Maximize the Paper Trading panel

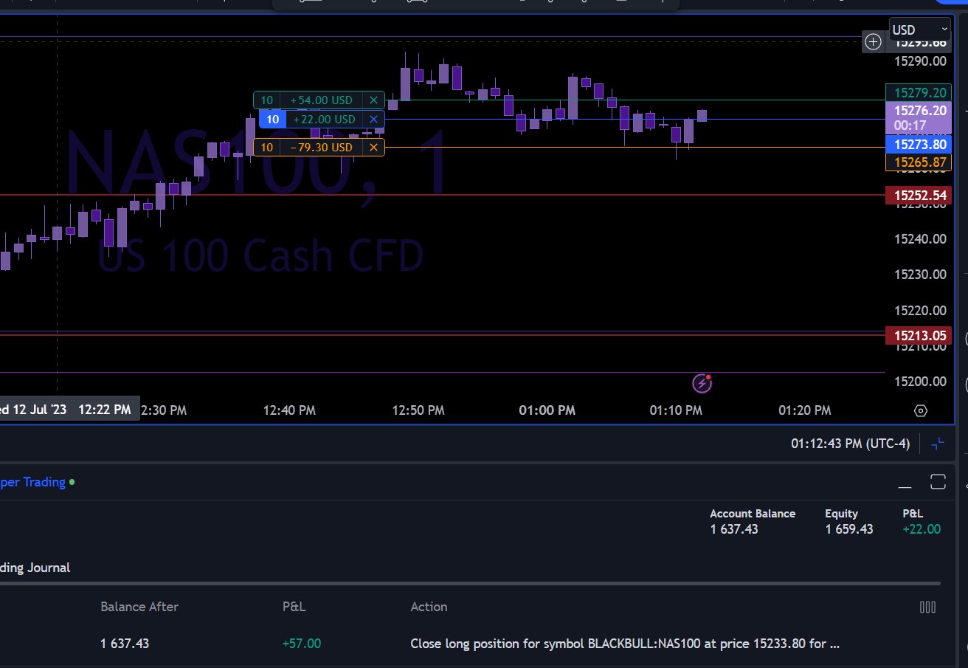click(x=938, y=483)
